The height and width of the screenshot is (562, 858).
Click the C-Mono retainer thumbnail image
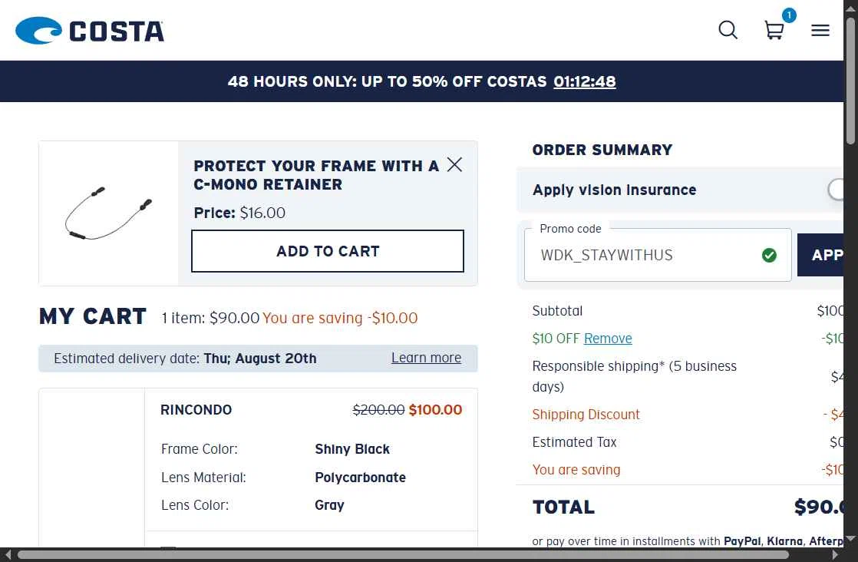pyautogui.click(x=108, y=213)
